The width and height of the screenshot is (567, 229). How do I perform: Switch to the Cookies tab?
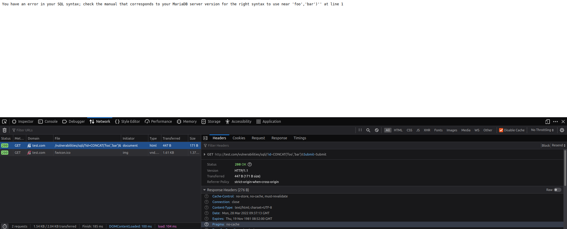(x=239, y=138)
